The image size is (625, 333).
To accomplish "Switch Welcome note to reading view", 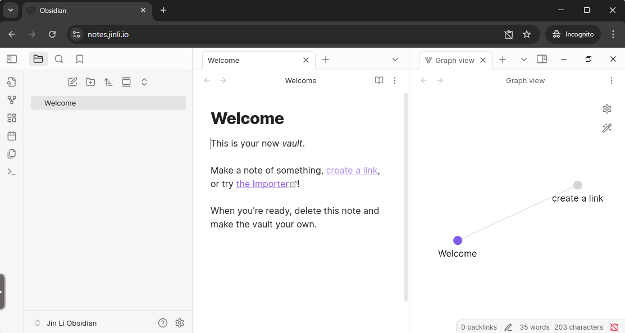I will click(379, 80).
